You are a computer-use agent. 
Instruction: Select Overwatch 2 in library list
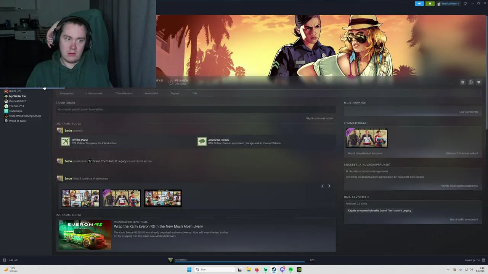point(18,101)
